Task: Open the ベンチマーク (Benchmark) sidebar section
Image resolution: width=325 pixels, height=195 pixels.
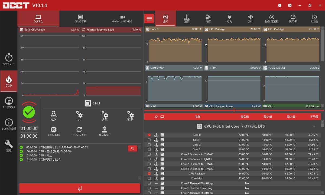Action: [x=9, y=60]
